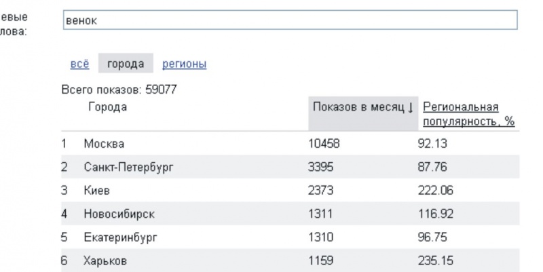
Task: Click on the Киев city entry
Action: [x=97, y=191]
